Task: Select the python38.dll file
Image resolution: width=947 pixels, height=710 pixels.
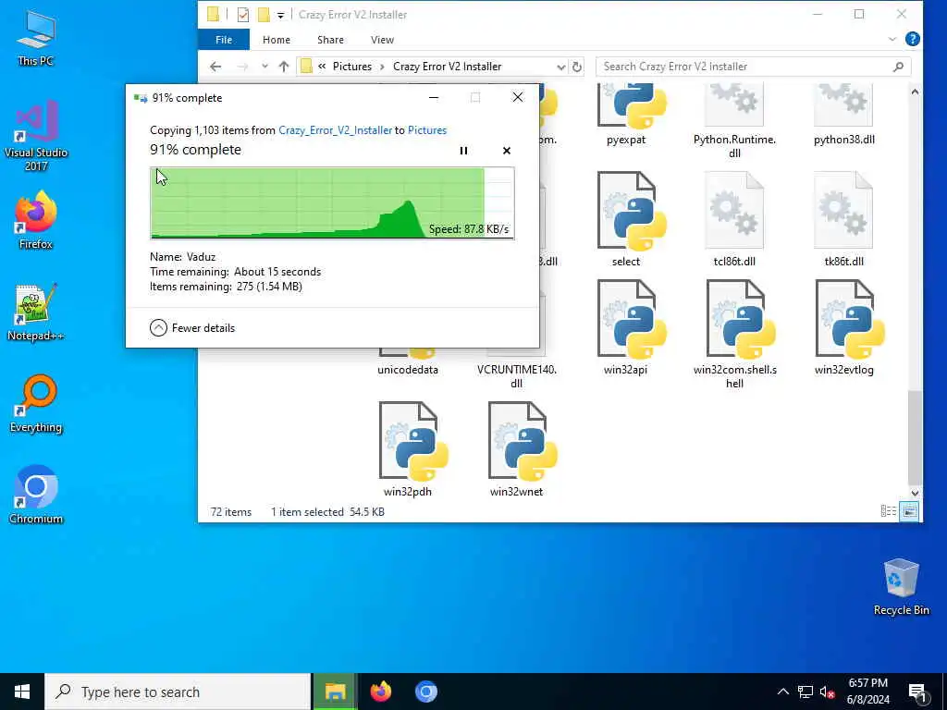Action: coord(843,115)
